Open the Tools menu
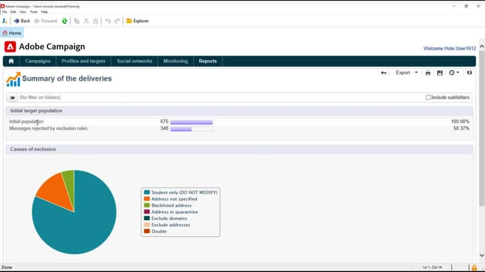This screenshot has height=272, width=485. pyautogui.click(x=34, y=12)
